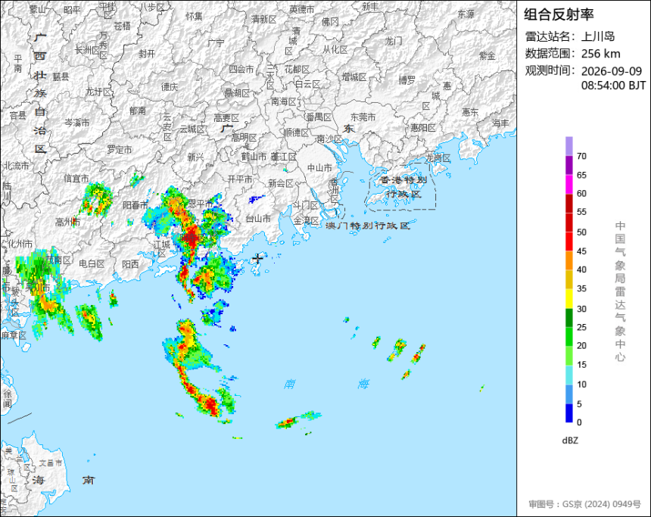
Task: Click the observation date 2026-09-09
Action: pos(611,71)
